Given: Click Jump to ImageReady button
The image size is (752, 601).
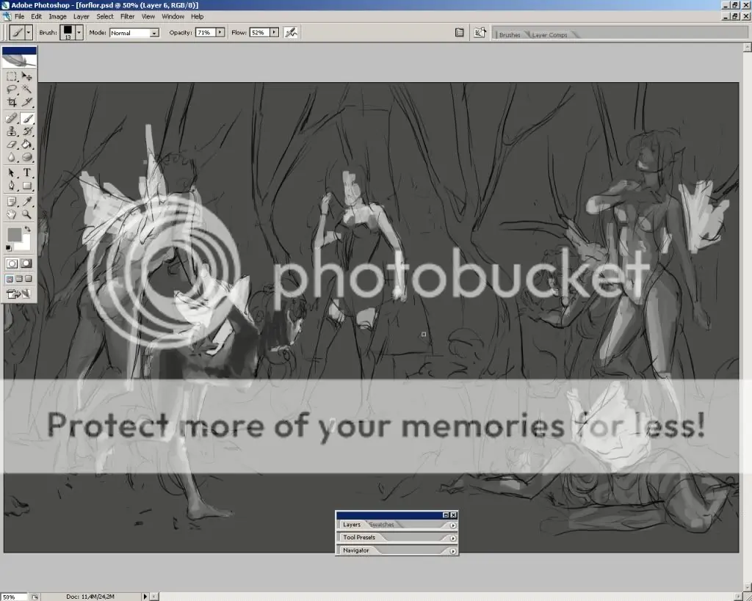Looking at the screenshot, I should click(18, 294).
